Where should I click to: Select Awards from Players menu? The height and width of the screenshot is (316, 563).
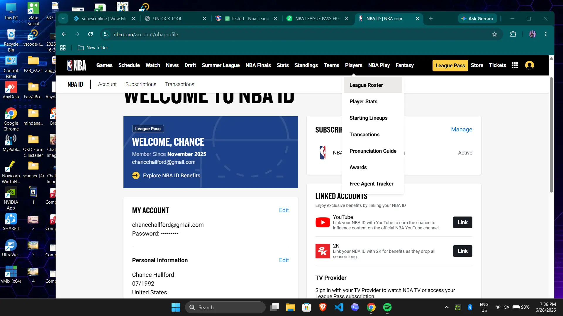(x=373, y=167)
